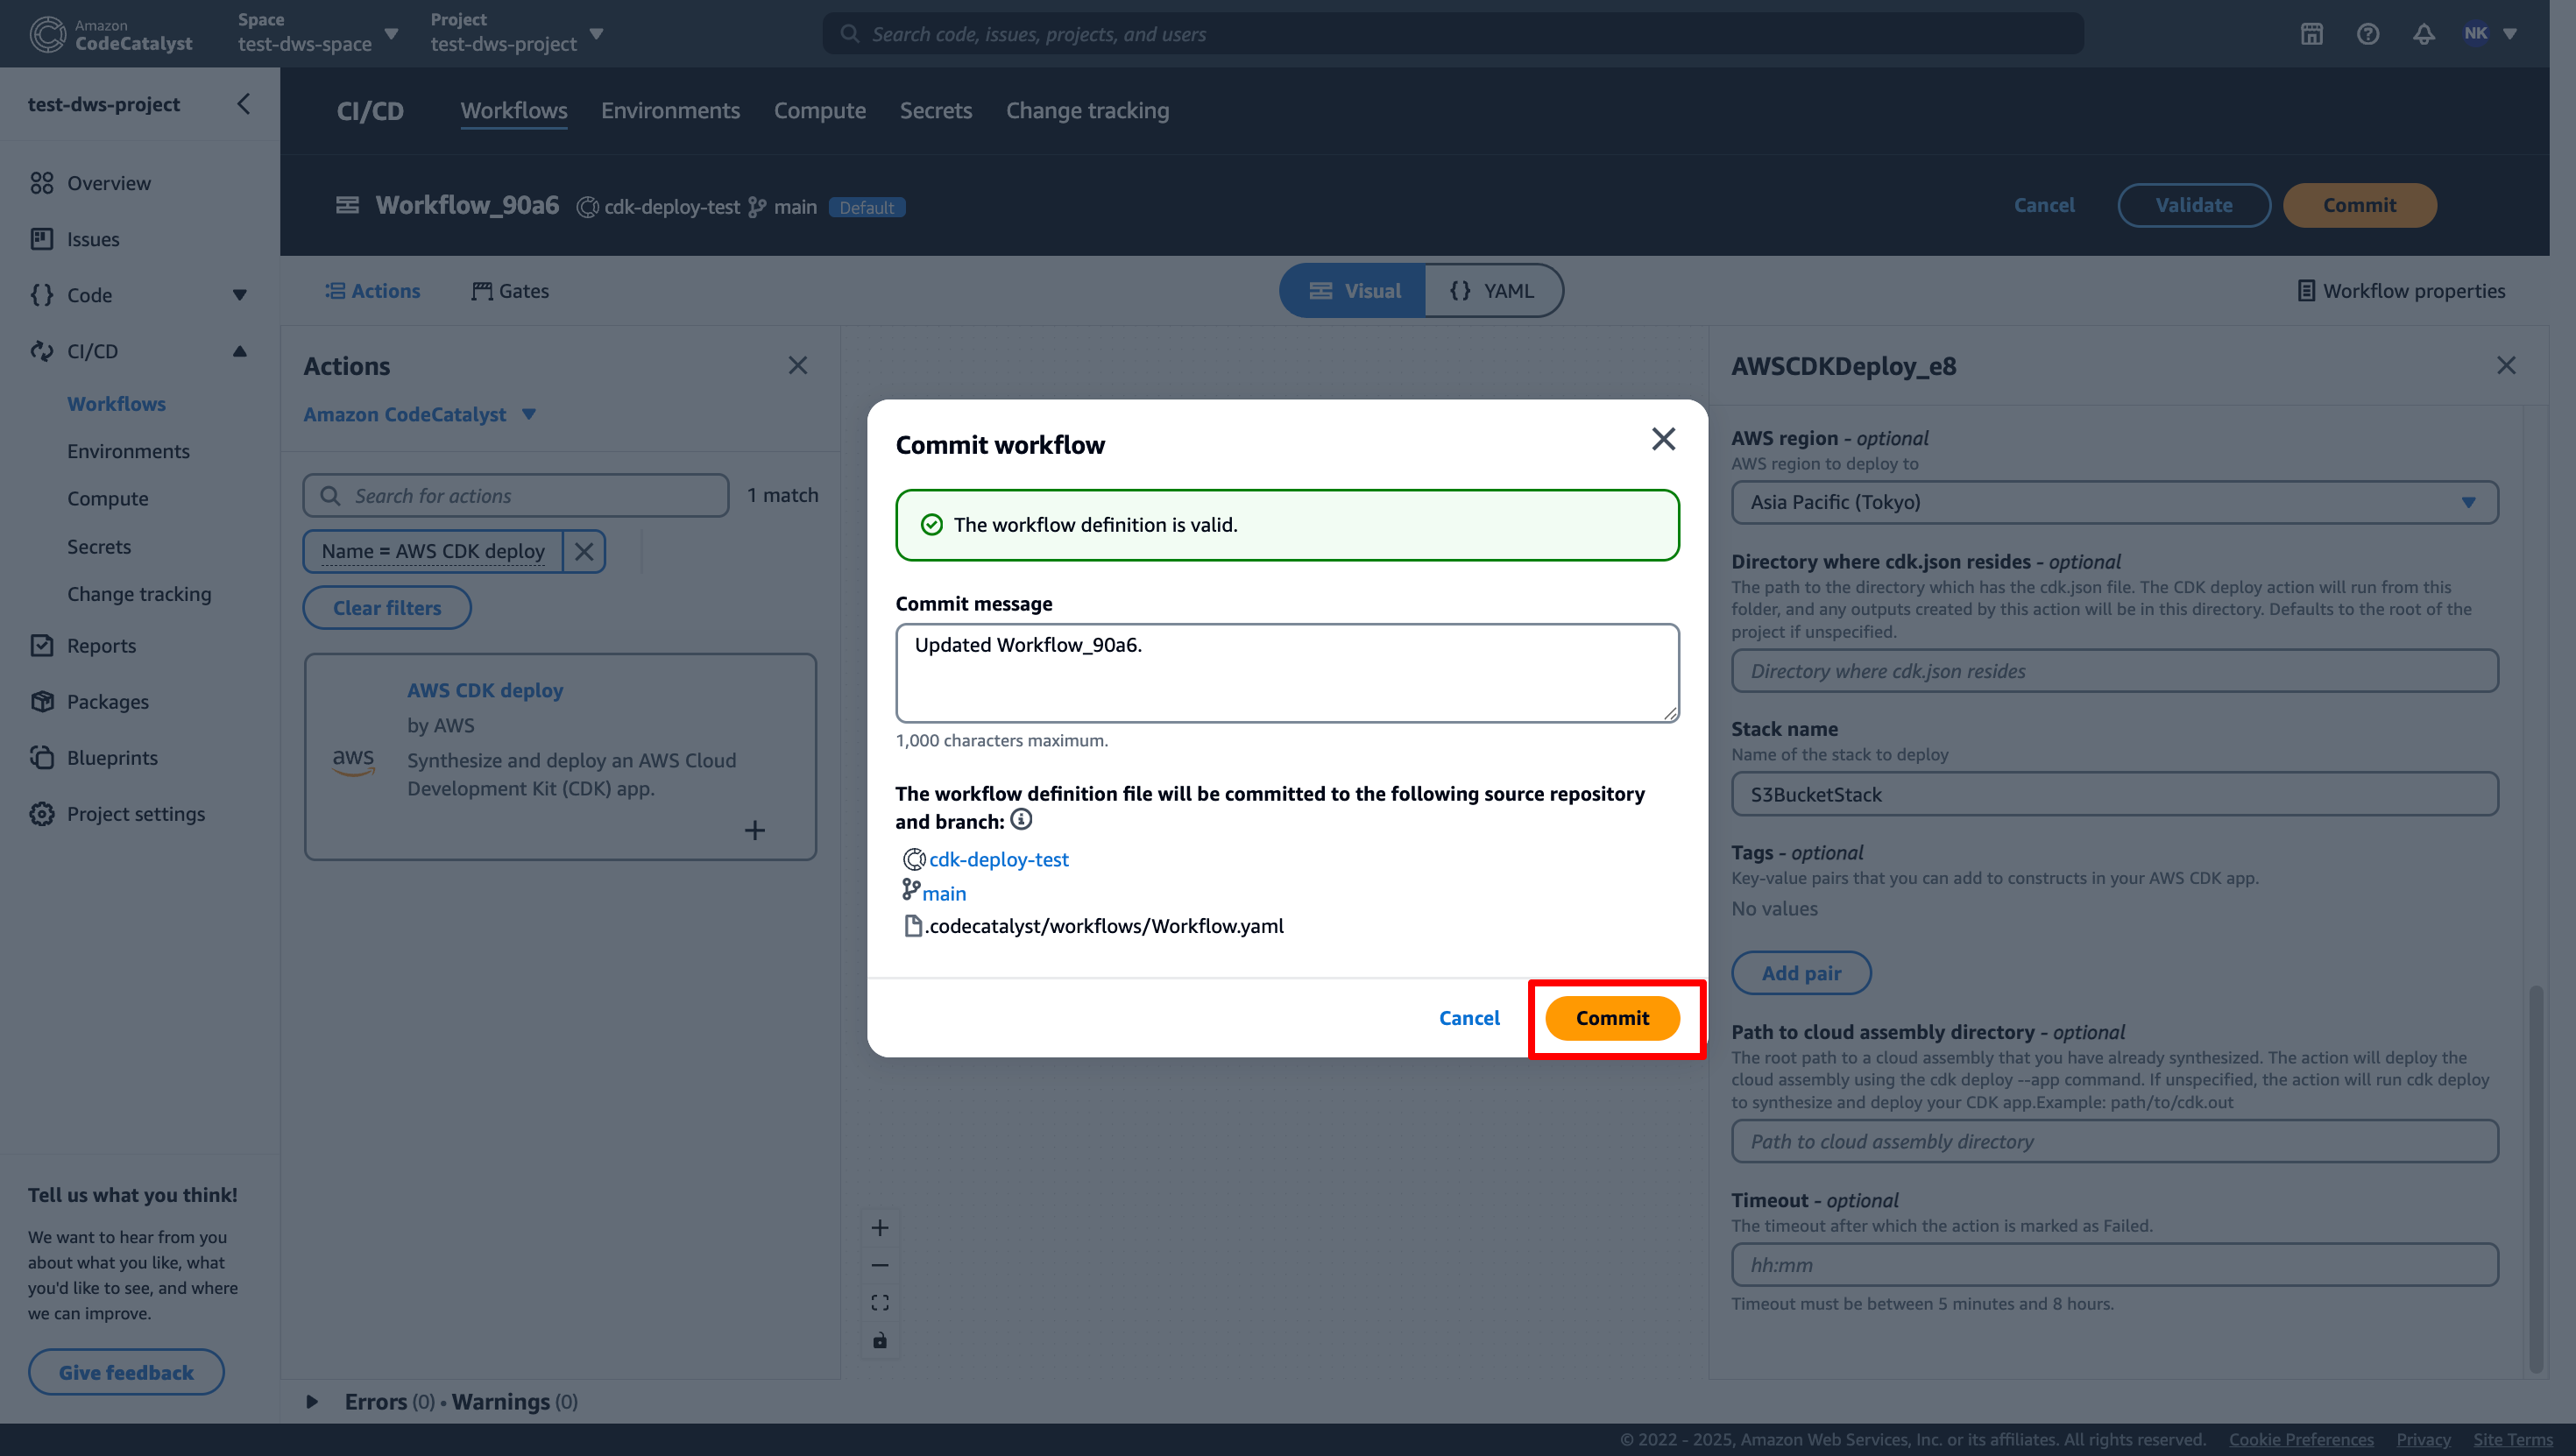Zoom out on the workflow canvas
This screenshot has height=1456, width=2576.
879,1265
